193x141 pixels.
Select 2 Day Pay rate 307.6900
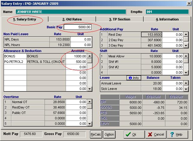coord(151,40)
